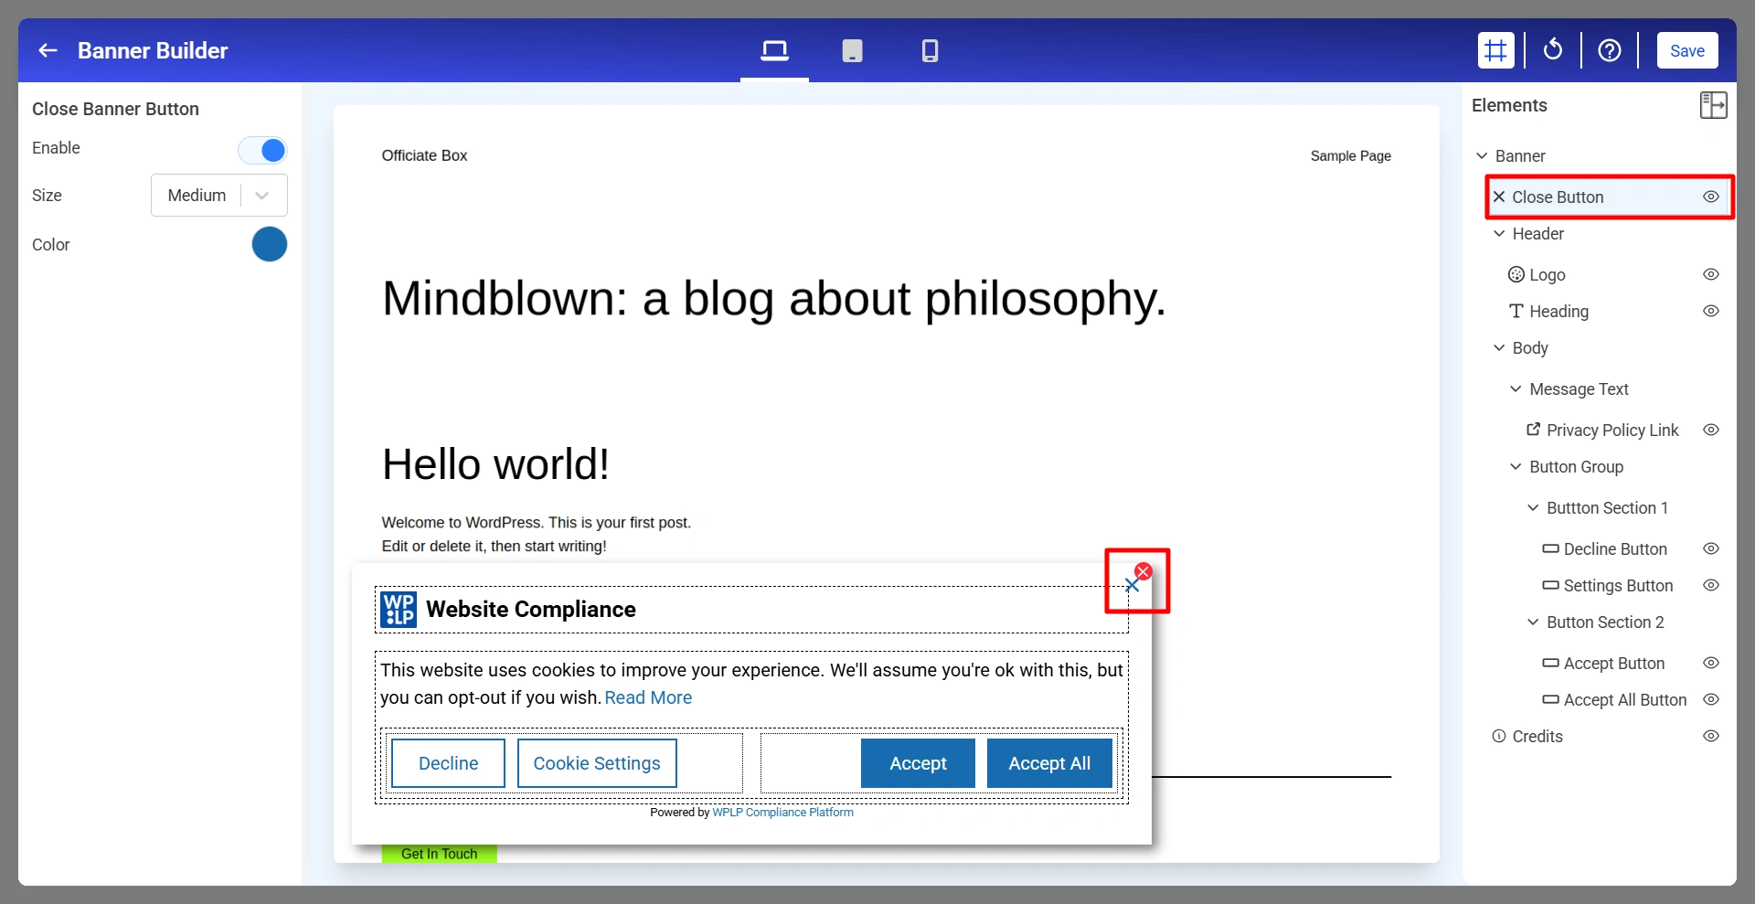Image resolution: width=1755 pixels, height=904 pixels.
Task: Toggle the Enable switch for close button
Action: pyautogui.click(x=263, y=150)
